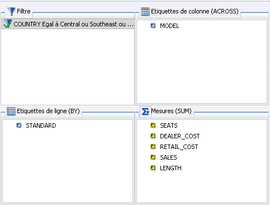Select the SALES measure

[168, 157]
